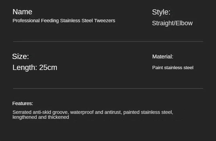This screenshot has height=141, width=216.
Task: Click the "Size:" heading
Action: 21,57
